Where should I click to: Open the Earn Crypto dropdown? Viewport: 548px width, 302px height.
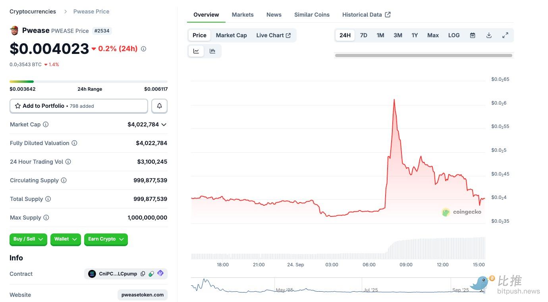click(106, 239)
